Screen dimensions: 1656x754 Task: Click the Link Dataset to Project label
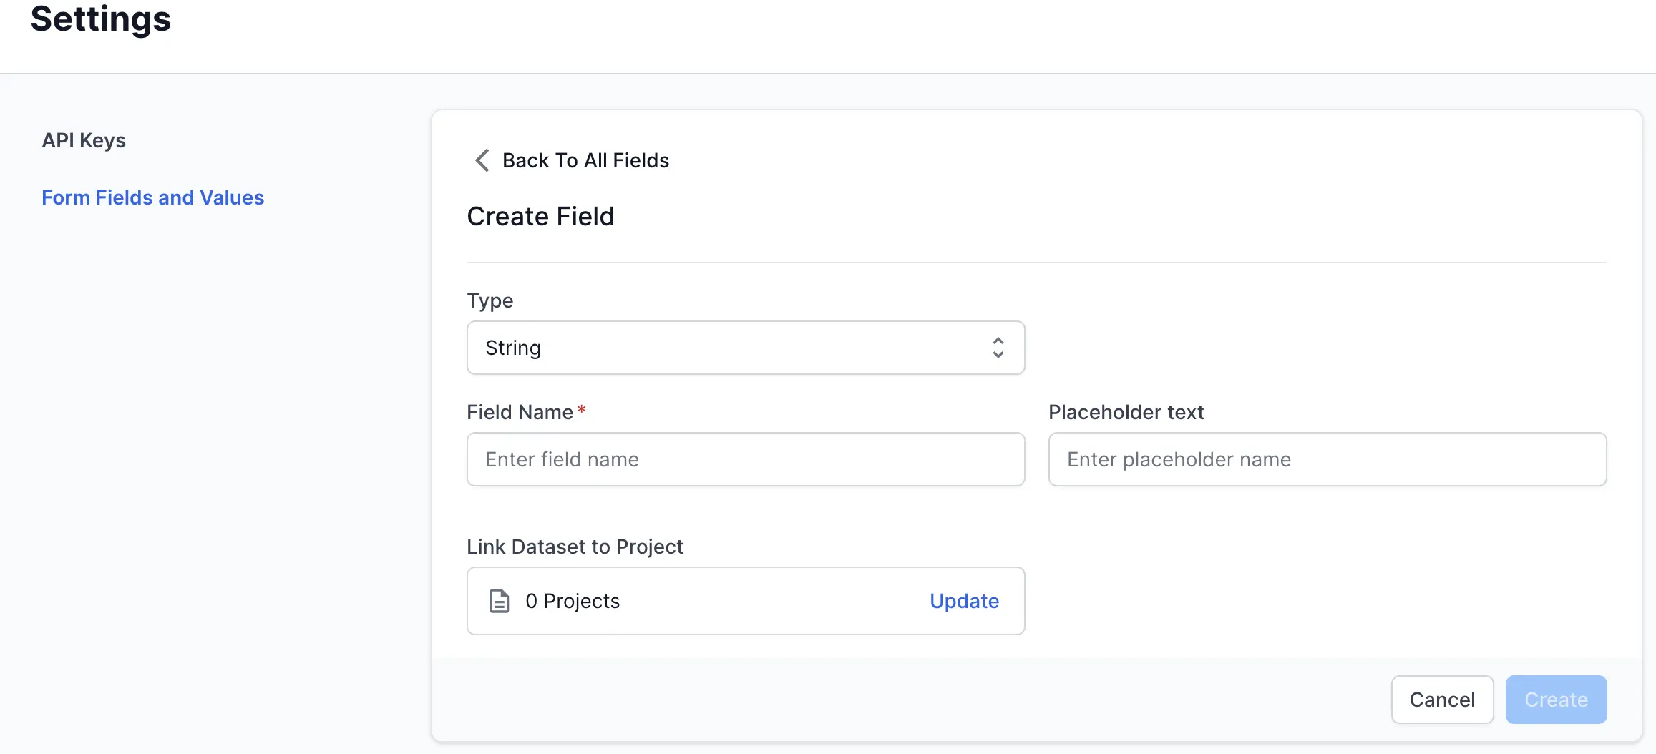pyautogui.click(x=575, y=547)
